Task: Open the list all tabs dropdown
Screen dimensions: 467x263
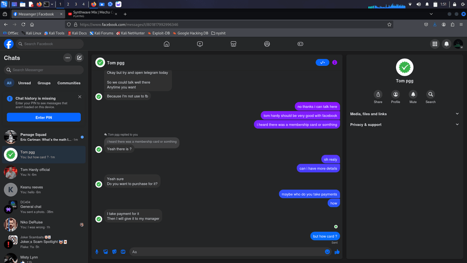Action: point(431,14)
